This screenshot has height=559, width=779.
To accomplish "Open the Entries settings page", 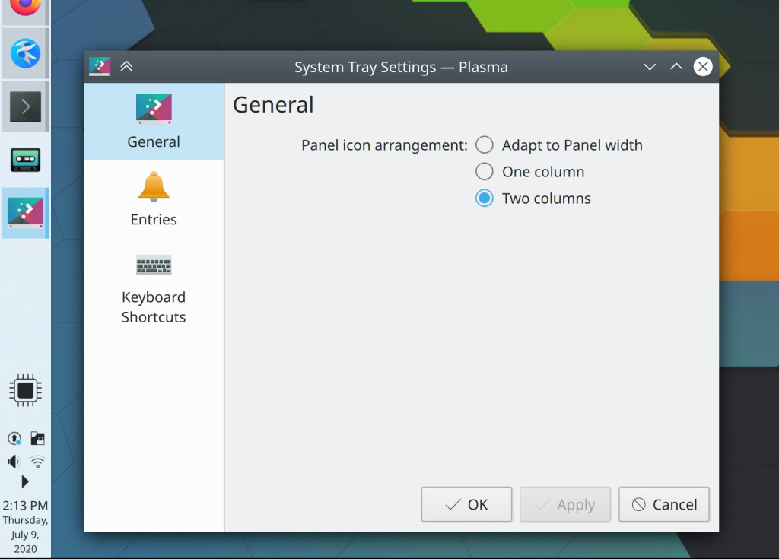I will [153, 196].
